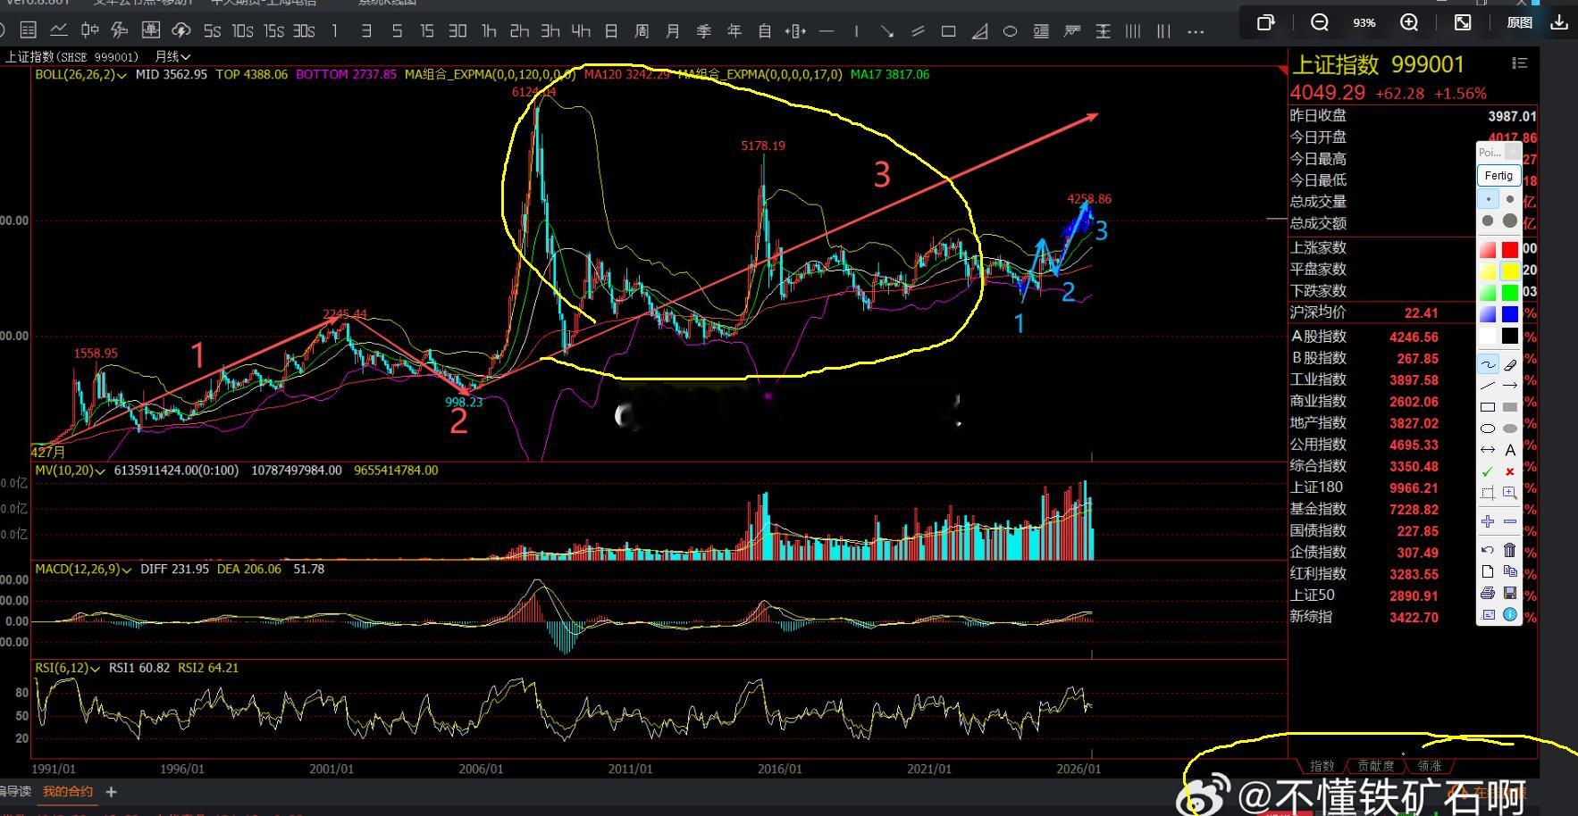Screen dimensions: 1578x816
Task: Select the second smallest pen size dot
Action: click(1510, 199)
